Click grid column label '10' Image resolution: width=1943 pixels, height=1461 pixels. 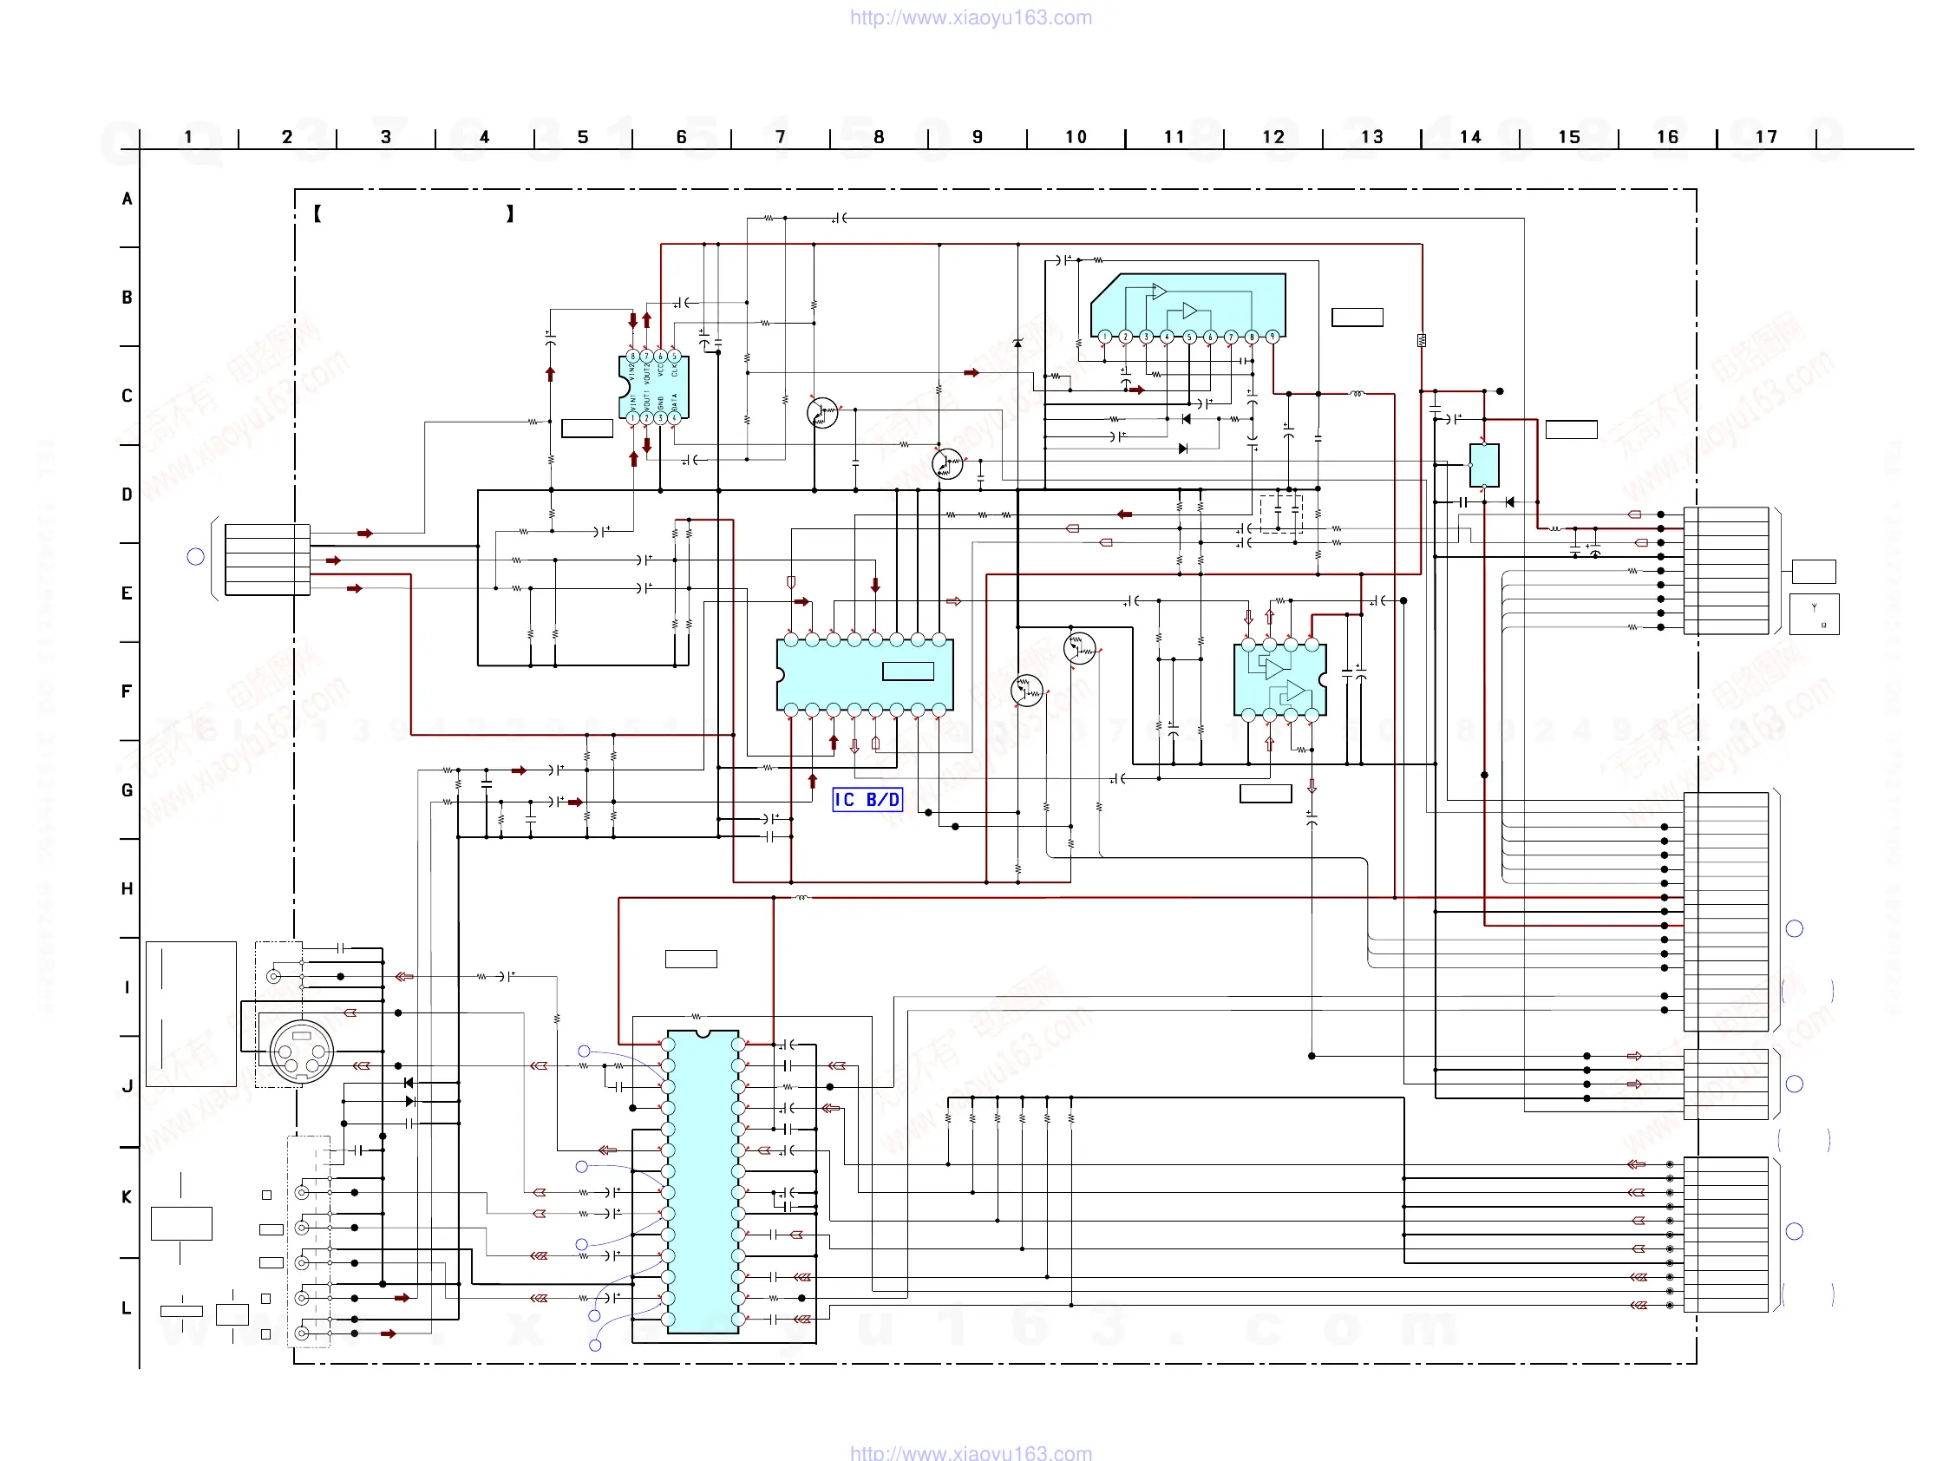tap(1076, 137)
